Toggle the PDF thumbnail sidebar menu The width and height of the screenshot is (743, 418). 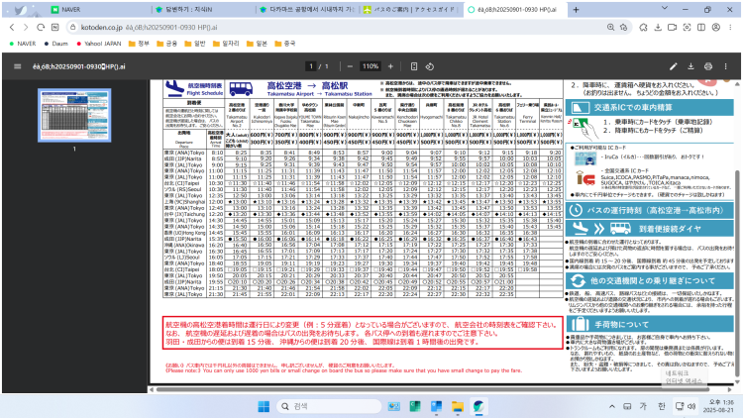[18, 66]
